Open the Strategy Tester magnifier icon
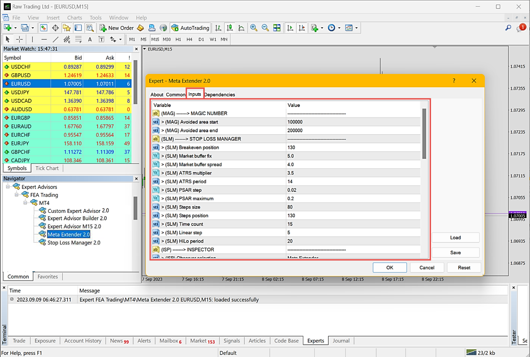Screen dimensions: 530x357 point(90,28)
